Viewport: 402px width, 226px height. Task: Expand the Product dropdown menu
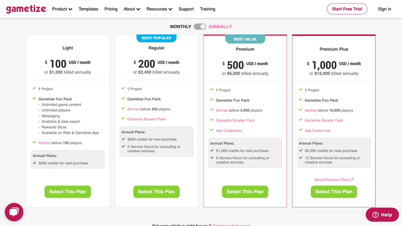[62, 9]
